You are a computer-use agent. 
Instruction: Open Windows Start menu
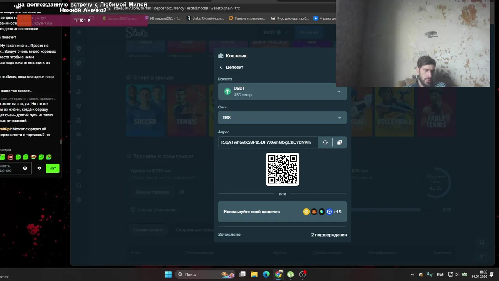click(168, 274)
